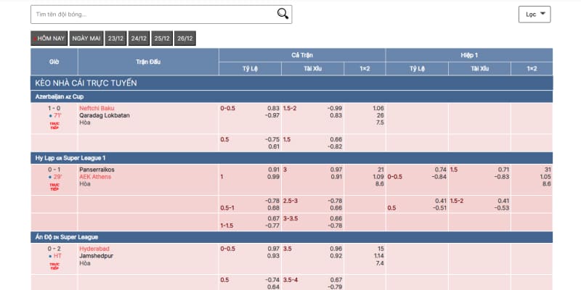Select the 1.06 odds for Neftchi Baku
The height and width of the screenshot is (290, 581).
378,108
